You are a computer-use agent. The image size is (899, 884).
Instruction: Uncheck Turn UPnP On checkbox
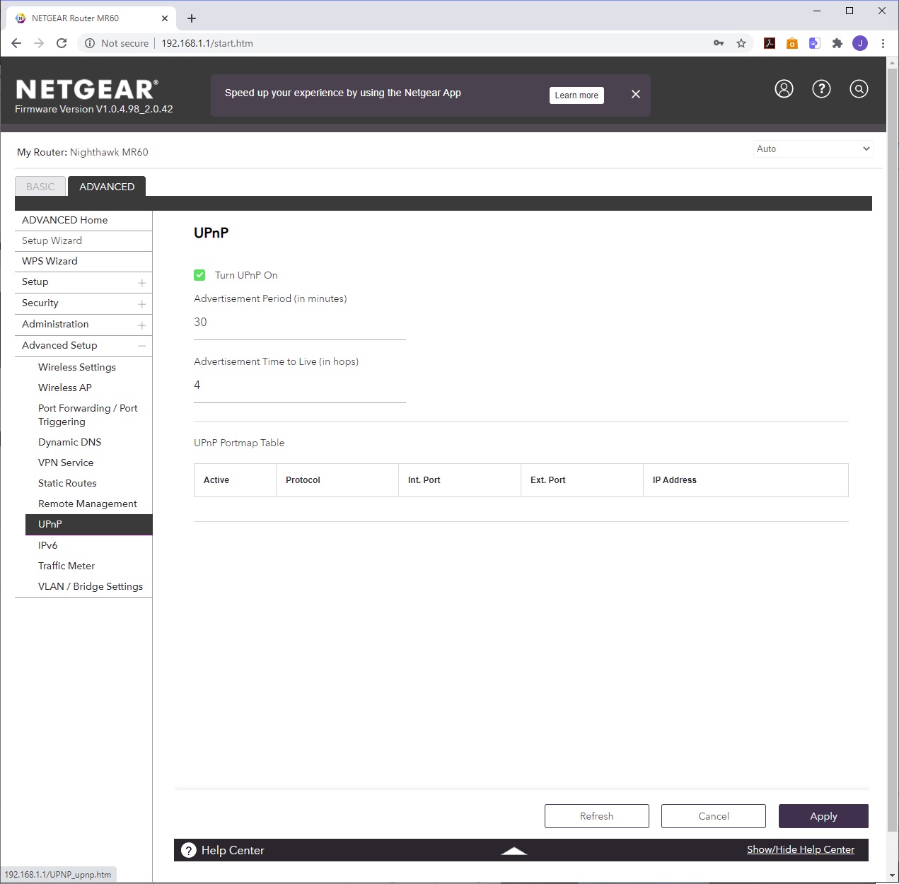point(199,275)
